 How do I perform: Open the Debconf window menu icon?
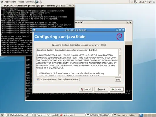point(34,30)
